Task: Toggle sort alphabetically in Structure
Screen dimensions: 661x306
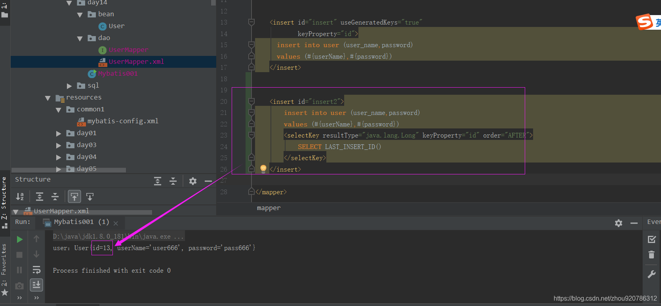Action: 20,197
